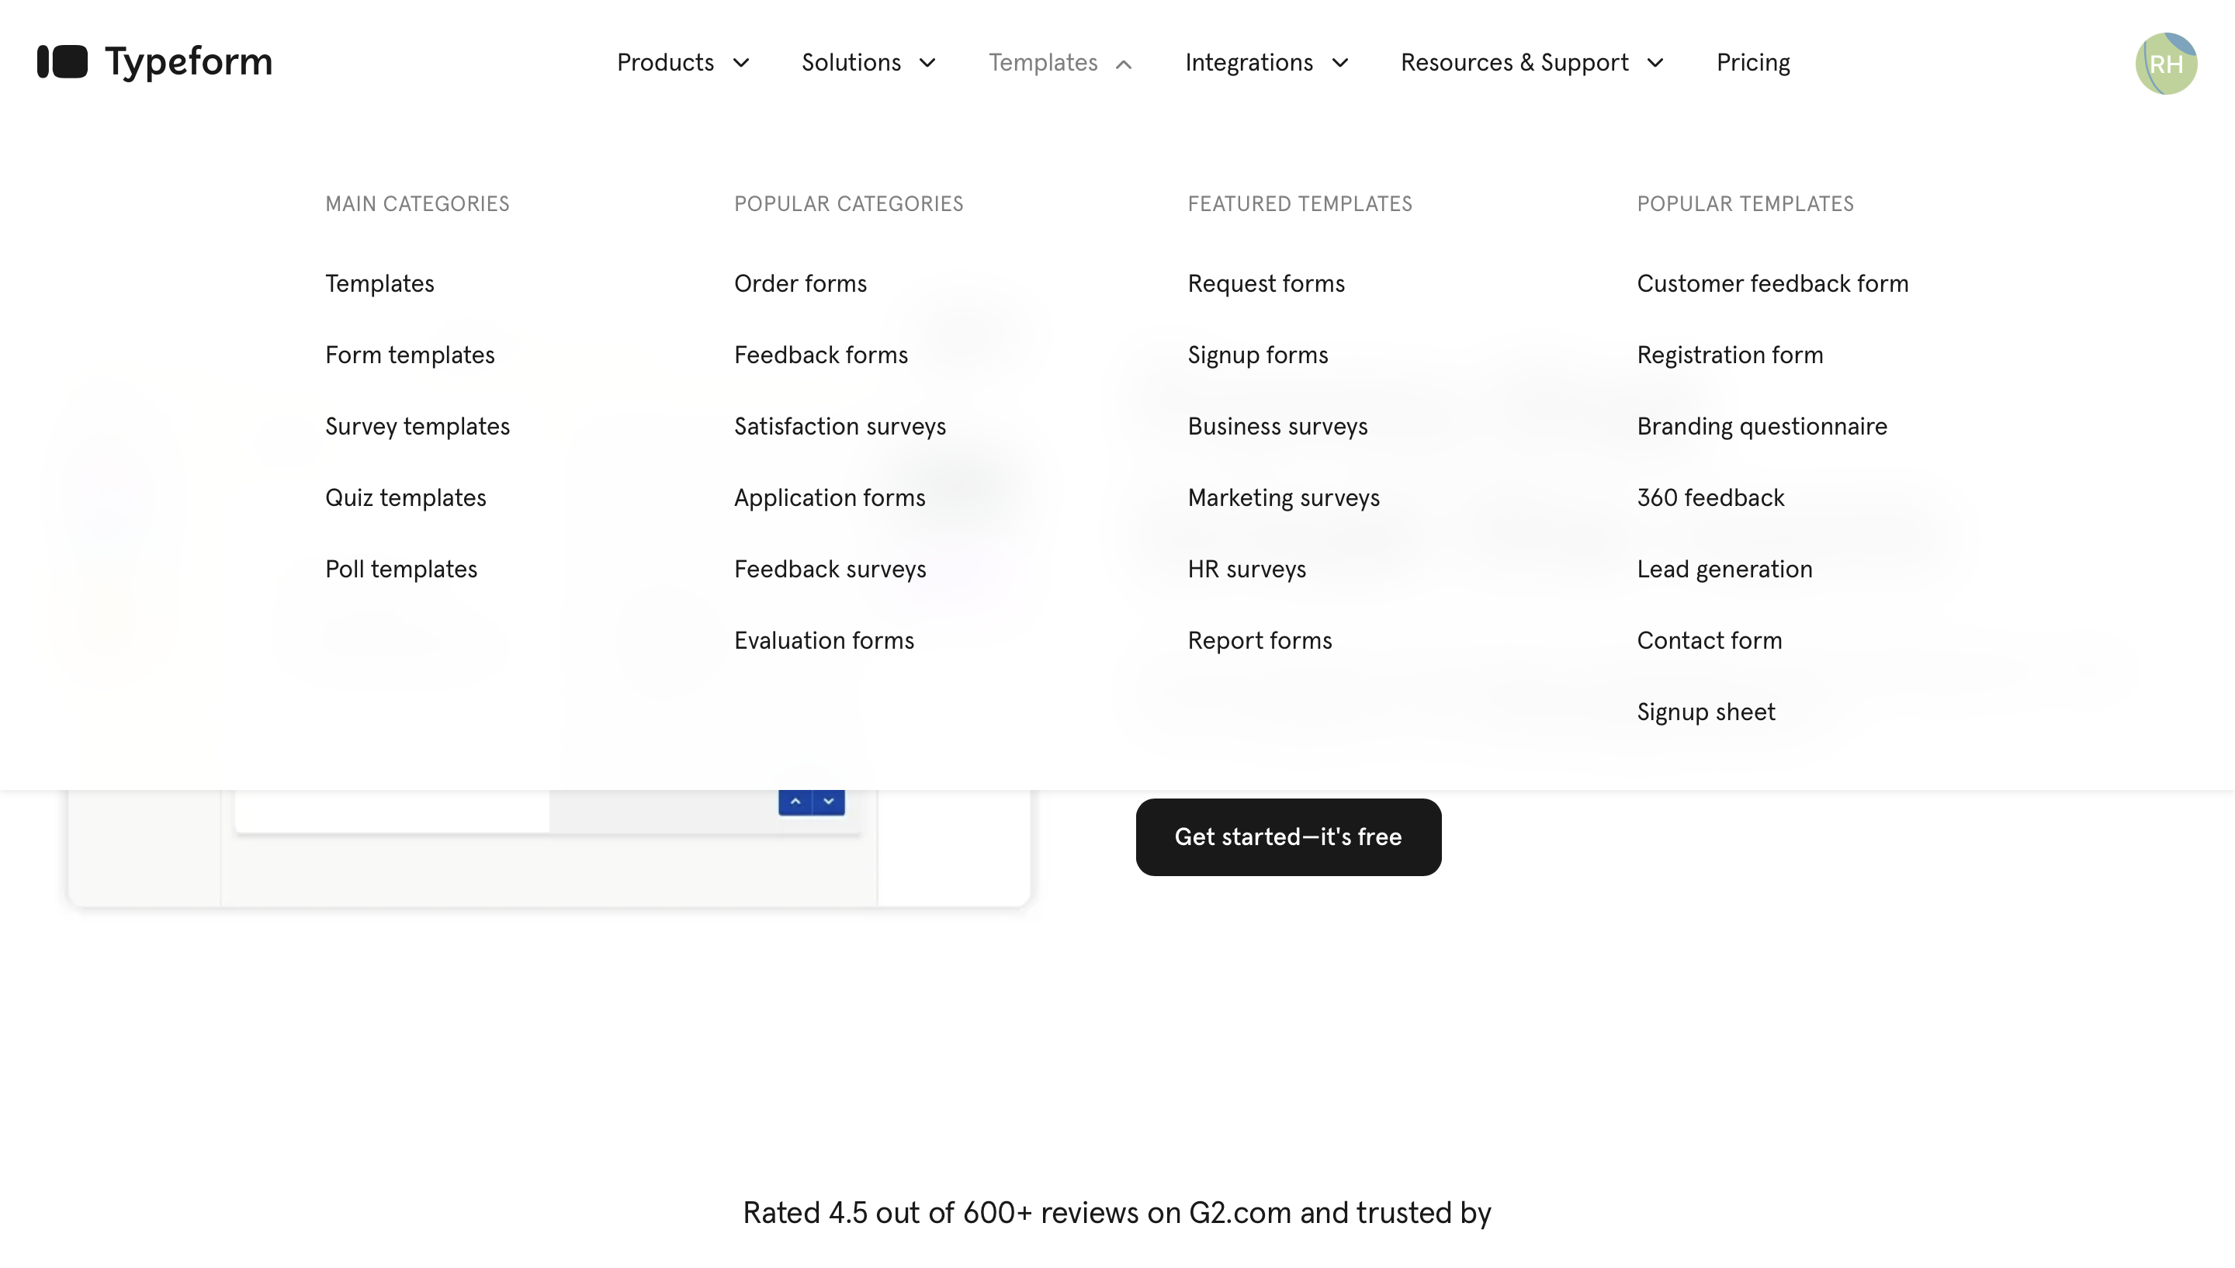Open Business surveys featured templates
Viewport: 2235px width, 1268px height.
(x=1277, y=427)
